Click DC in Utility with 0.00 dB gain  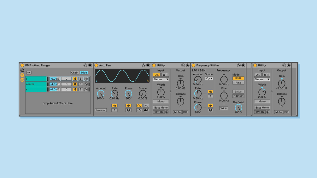click(x=185, y=112)
